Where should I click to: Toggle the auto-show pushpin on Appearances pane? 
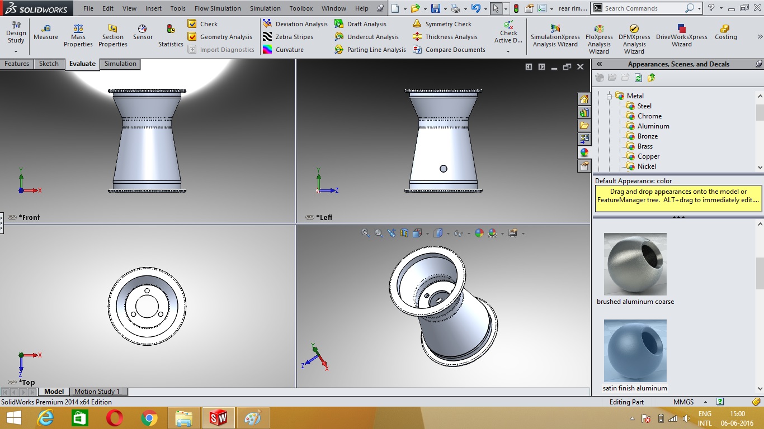758,64
